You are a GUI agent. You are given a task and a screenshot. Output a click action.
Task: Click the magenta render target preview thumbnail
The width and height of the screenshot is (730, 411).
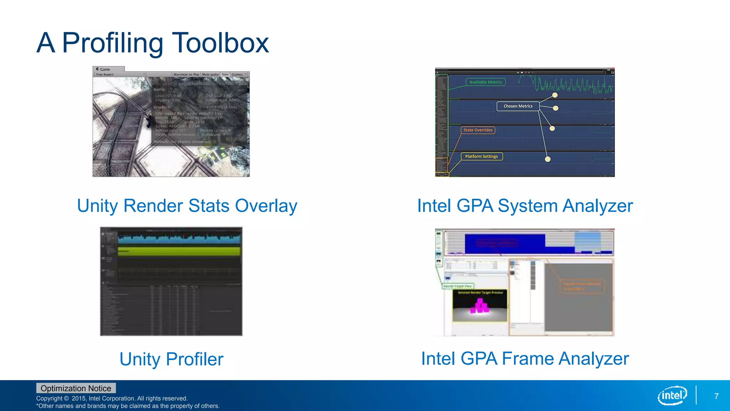pyautogui.click(x=479, y=306)
